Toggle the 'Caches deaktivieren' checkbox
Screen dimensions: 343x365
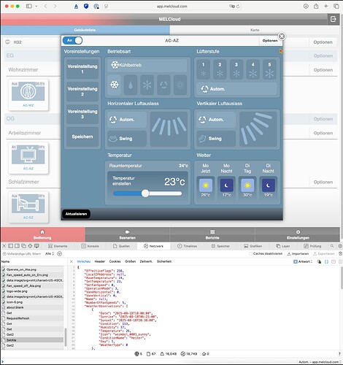click(250, 253)
